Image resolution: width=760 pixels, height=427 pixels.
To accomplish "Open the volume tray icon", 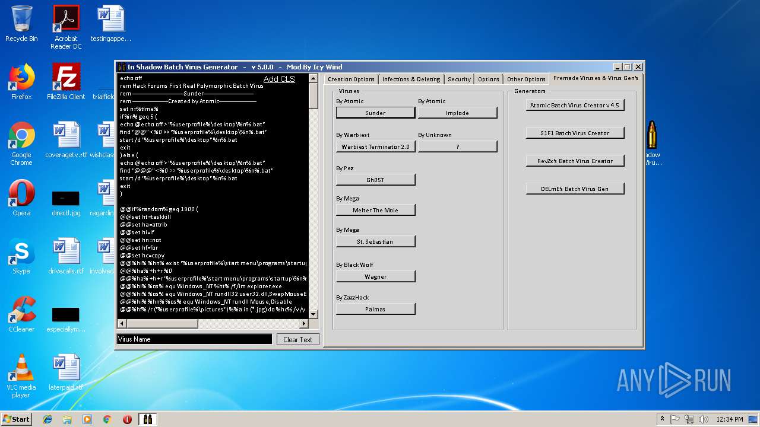I will tap(704, 419).
